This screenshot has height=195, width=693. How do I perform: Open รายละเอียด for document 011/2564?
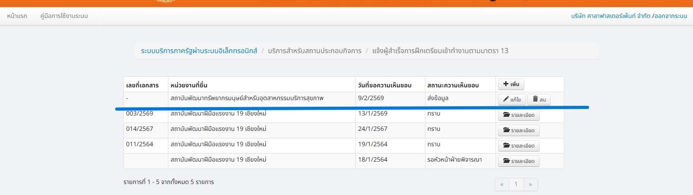[518, 146]
